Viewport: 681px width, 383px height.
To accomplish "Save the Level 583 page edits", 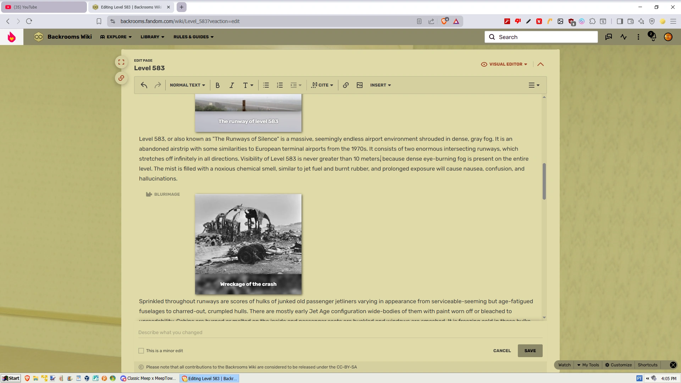I will tap(530, 351).
